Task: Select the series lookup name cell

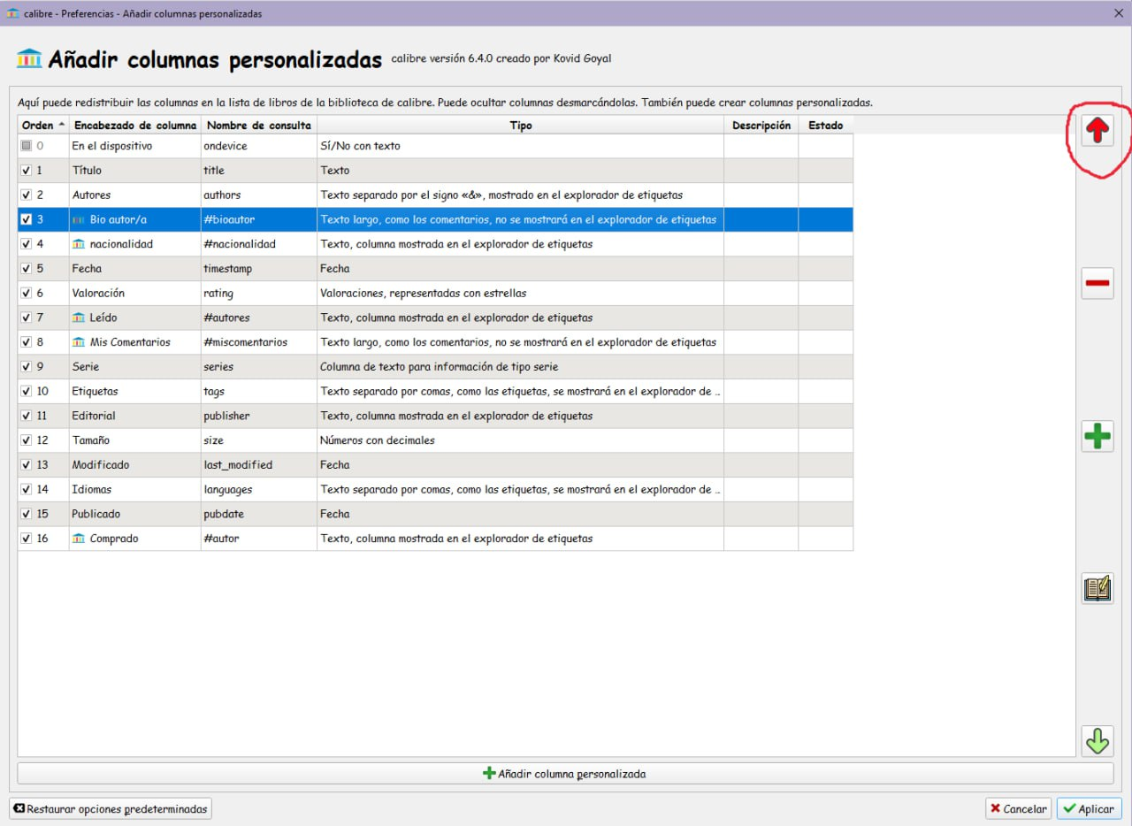Action: (259, 366)
